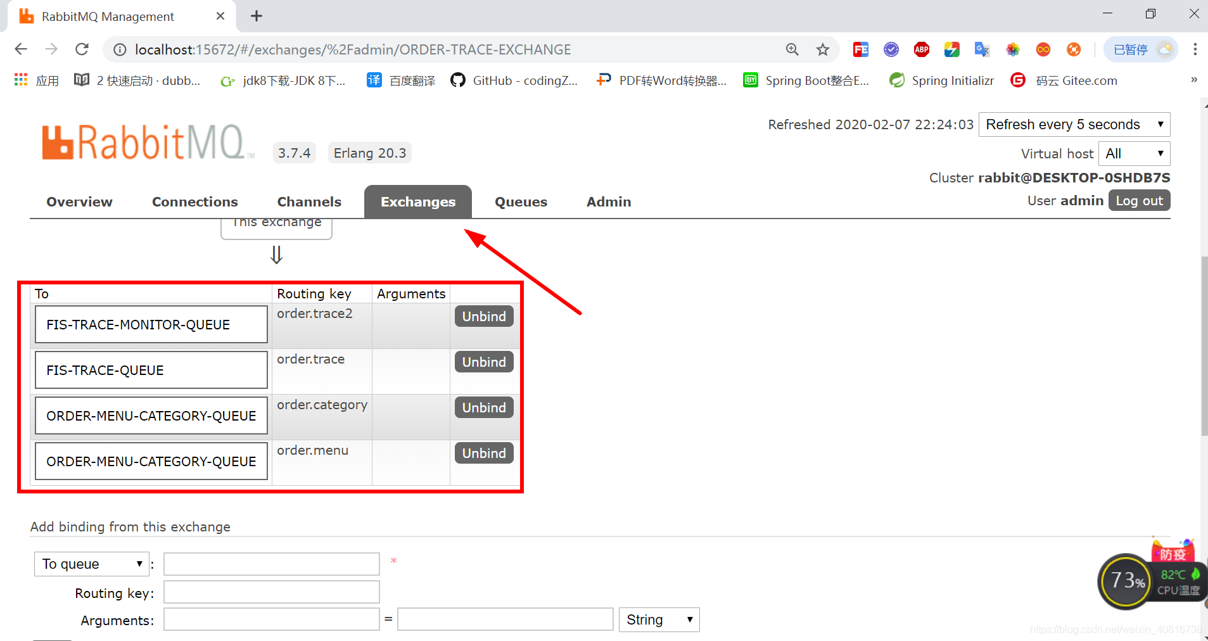Focus the destination queue name field
Screen dimensions: 1208x641
tap(272, 564)
